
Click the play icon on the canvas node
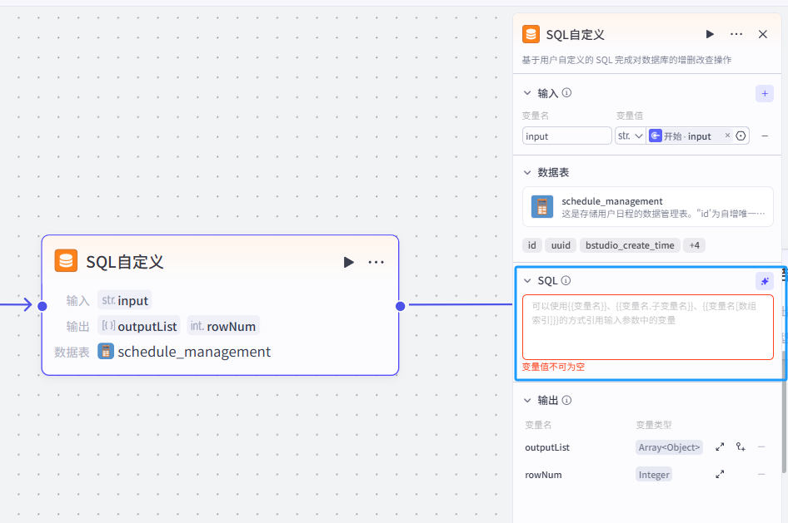349,262
